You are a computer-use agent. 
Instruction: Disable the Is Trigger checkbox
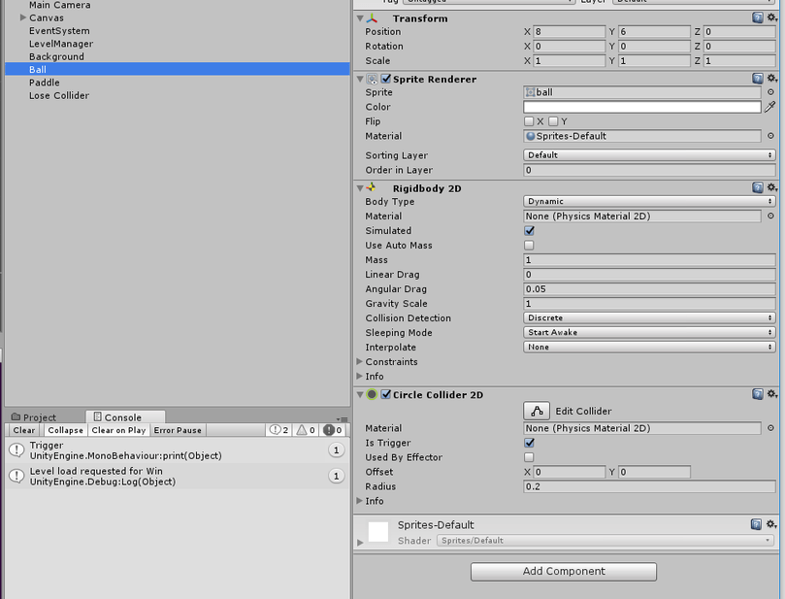pos(529,443)
